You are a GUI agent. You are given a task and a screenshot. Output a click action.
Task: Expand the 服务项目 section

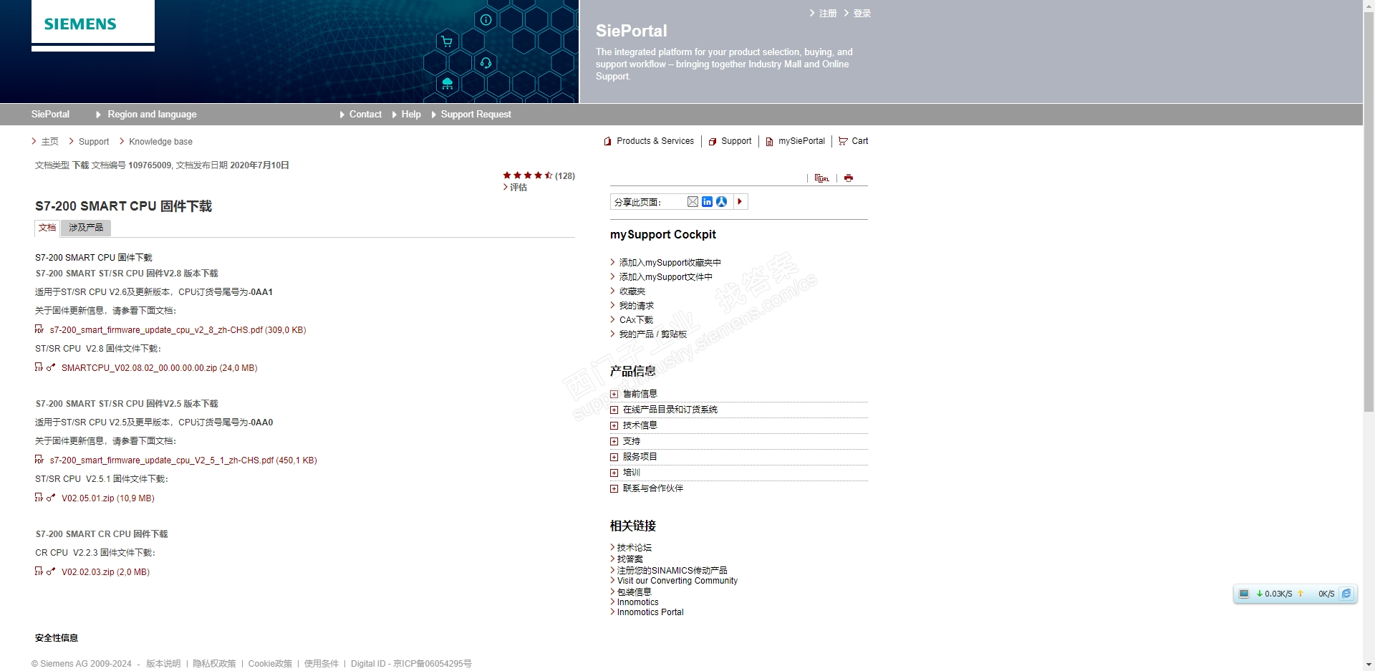(614, 457)
